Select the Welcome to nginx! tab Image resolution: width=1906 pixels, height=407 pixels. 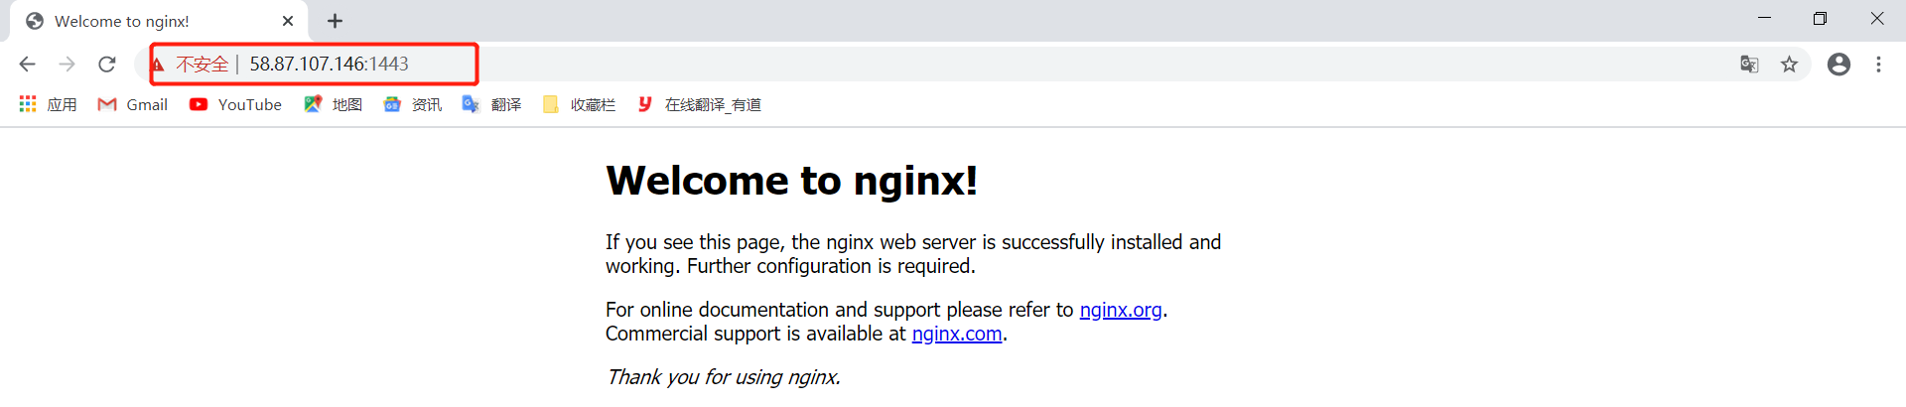pyautogui.click(x=159, y=21)
